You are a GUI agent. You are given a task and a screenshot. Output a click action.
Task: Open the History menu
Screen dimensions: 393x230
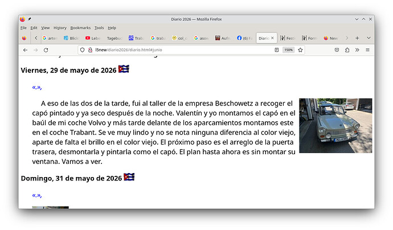click(x=60, y=28)
